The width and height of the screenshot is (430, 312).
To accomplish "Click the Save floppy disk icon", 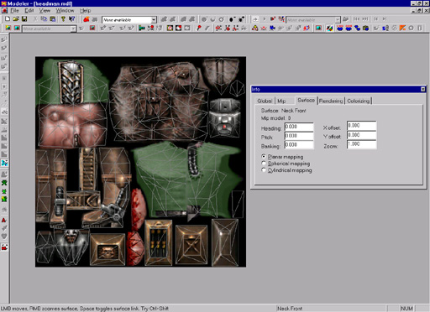I will coord(24,19).
